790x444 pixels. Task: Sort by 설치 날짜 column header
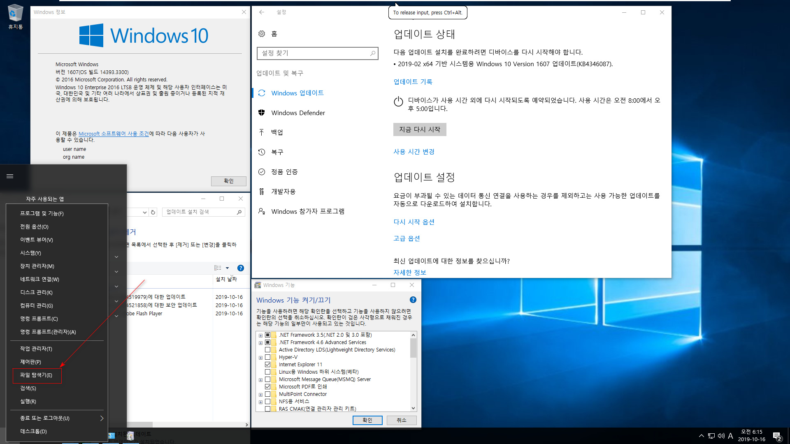(226, 279)
